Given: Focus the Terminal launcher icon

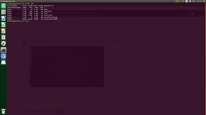Looking at the screenshot, I should click(x=3, y=50).
